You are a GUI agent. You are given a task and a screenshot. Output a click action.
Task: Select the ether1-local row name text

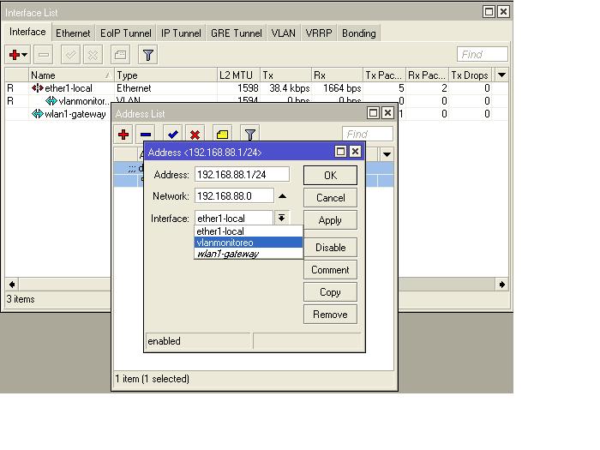pyautogui.click(x=69, y=88)
